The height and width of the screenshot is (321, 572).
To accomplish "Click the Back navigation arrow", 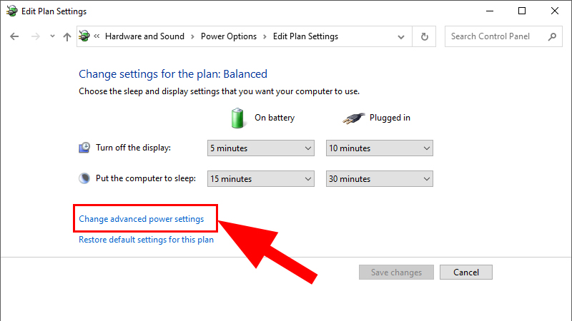I will coord(14,36).
